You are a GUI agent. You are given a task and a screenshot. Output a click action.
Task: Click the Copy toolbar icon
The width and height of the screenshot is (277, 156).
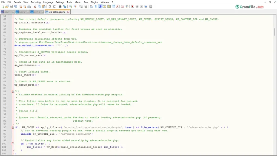click(x=39, y=6)
